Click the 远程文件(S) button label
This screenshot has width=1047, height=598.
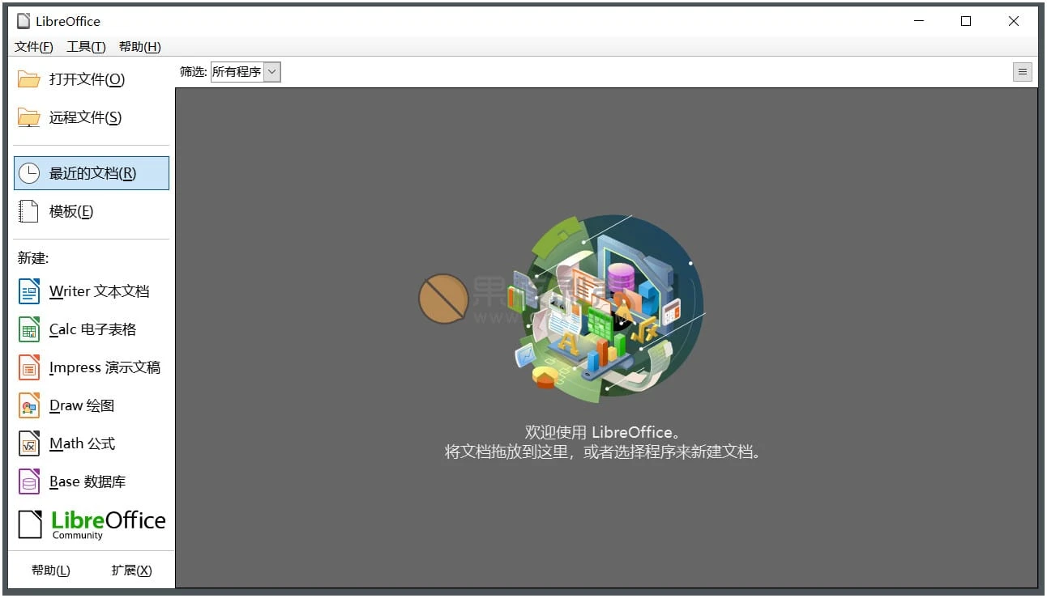(x=85, y=117)
